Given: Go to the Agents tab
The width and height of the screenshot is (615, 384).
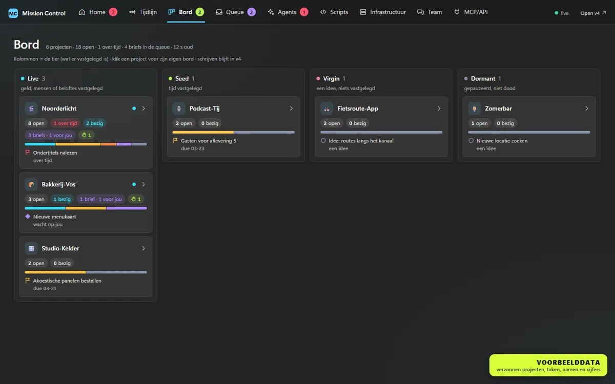Looking at the screenshot, I should point(288,12).
